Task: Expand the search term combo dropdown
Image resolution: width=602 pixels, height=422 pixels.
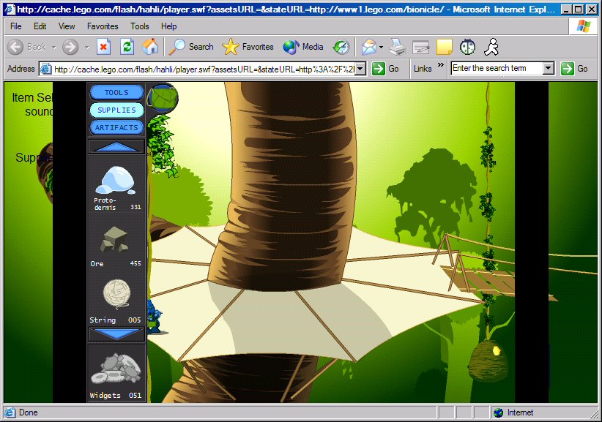Action: [x=549, y=69]
